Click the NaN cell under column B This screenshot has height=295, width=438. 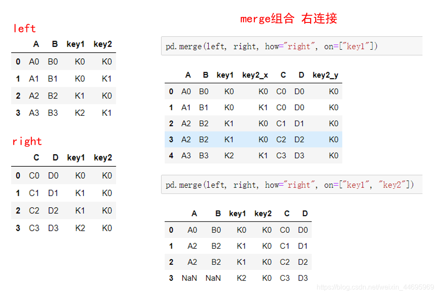tap(213, 278)
